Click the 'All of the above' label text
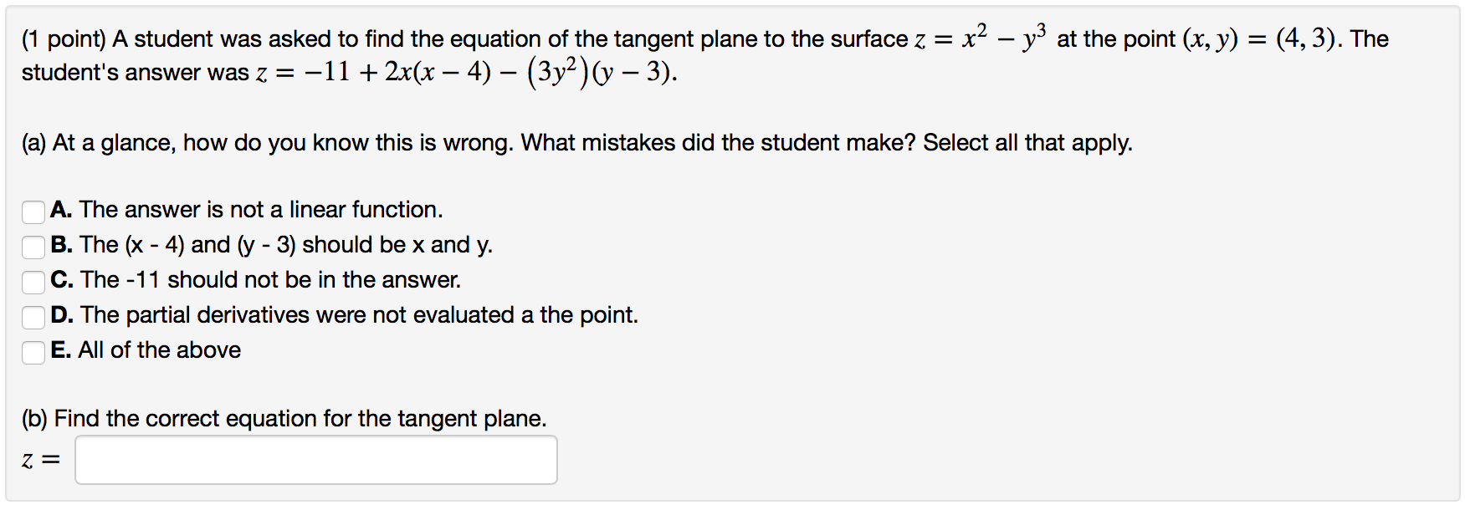The width and height of the screenshot is (1465, 505). click(159, 350)
